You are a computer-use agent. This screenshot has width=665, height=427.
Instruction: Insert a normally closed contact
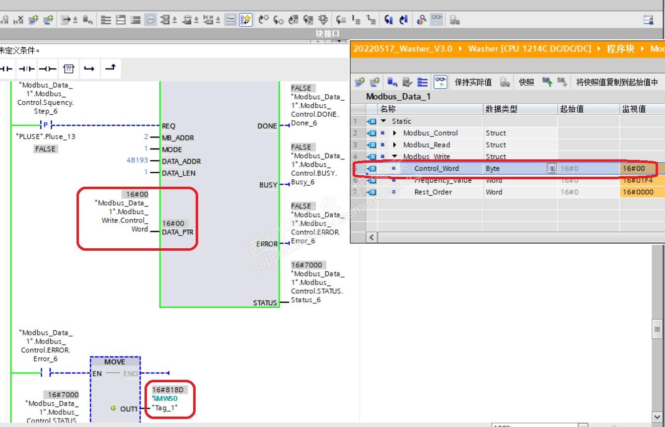(26, 68)
